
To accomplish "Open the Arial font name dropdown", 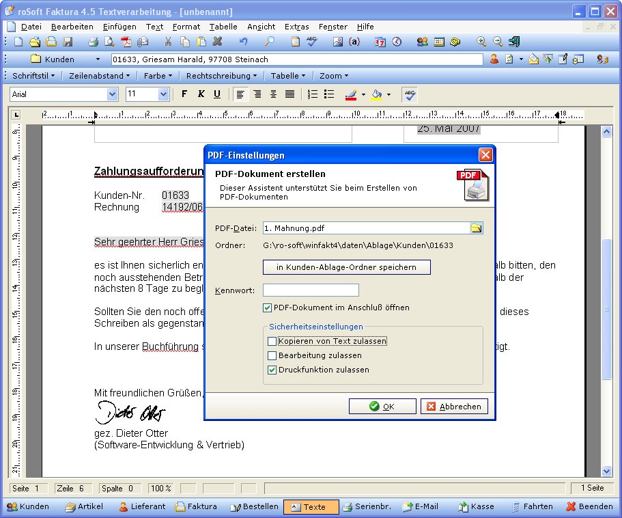I will point(112,94).
